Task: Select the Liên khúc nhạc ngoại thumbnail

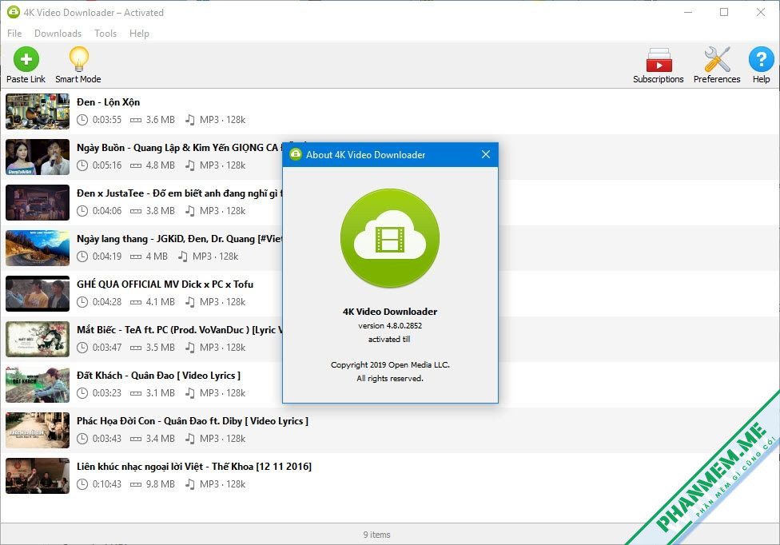Action: tap(38, 476)
